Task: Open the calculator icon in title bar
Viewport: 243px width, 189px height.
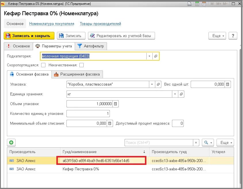Action: click(x=197, y=4)
